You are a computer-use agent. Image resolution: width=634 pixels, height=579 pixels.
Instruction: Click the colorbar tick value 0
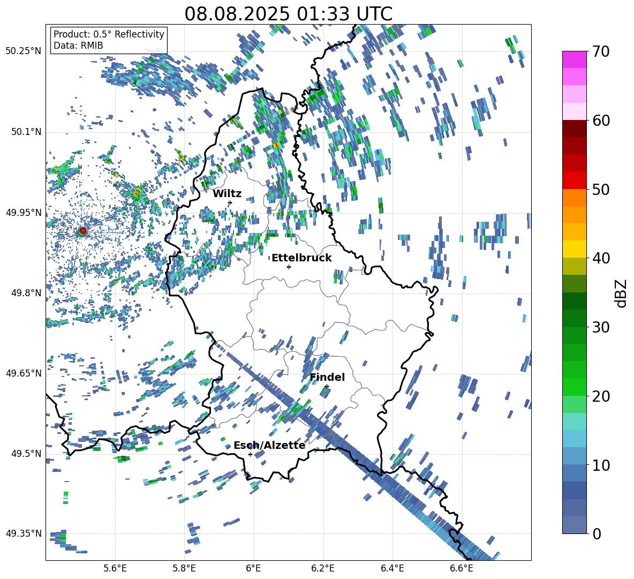(x=596, y=533)
